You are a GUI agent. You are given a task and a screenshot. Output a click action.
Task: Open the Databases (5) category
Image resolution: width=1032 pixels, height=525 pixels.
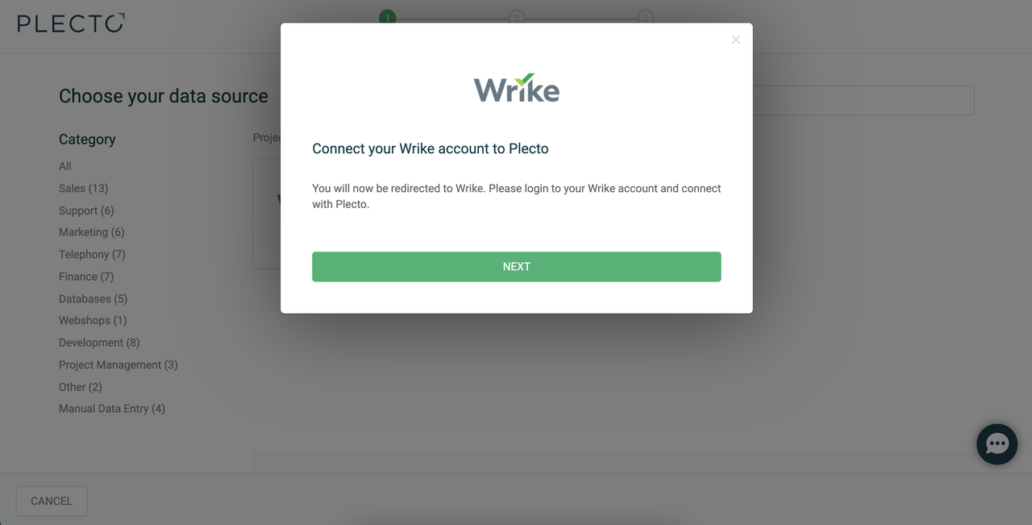[94, 298]
